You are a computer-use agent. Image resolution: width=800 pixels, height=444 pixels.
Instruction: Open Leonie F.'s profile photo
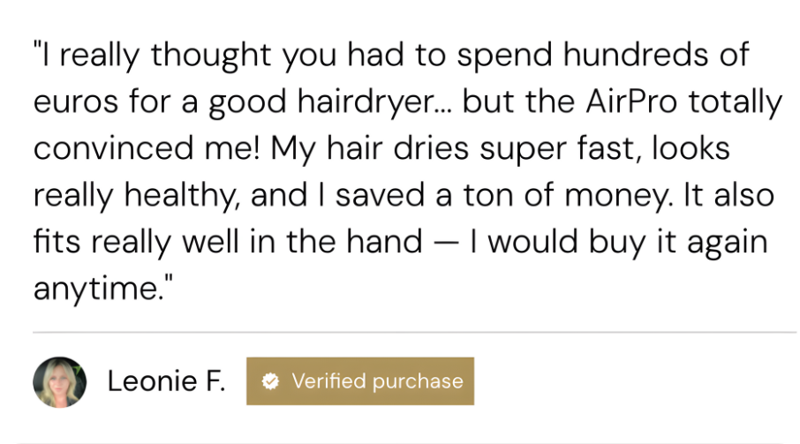pyautogui.click(x=59, y=381)
